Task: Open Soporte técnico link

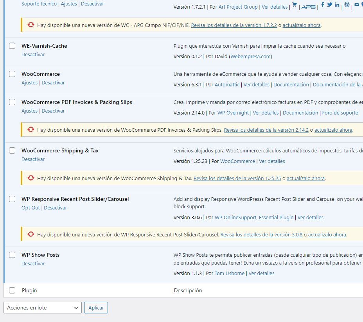Action: 39,4
